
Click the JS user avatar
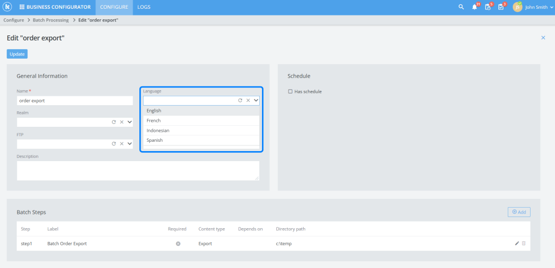point(517,7)
